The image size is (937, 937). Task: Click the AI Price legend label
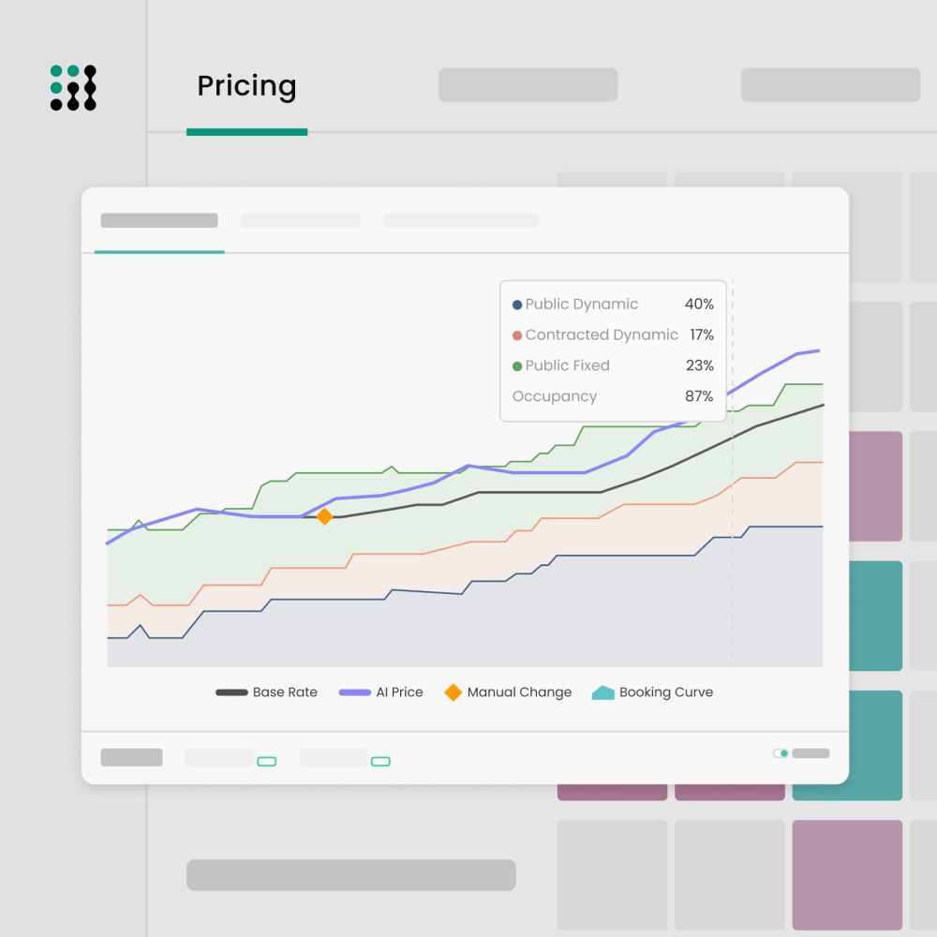399,692
